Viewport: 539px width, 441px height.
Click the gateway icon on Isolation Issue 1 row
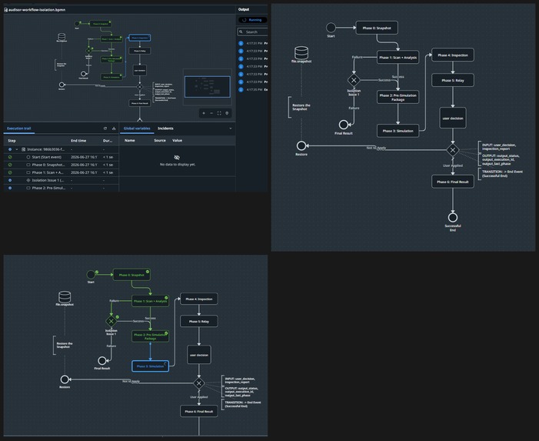coord(28,180)
